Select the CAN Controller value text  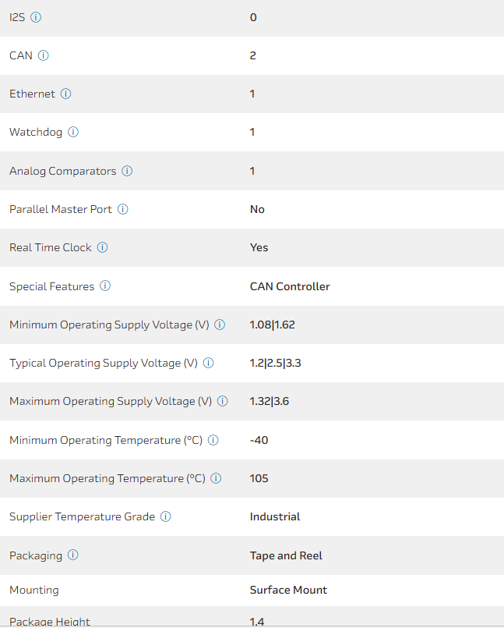(290, 286)
